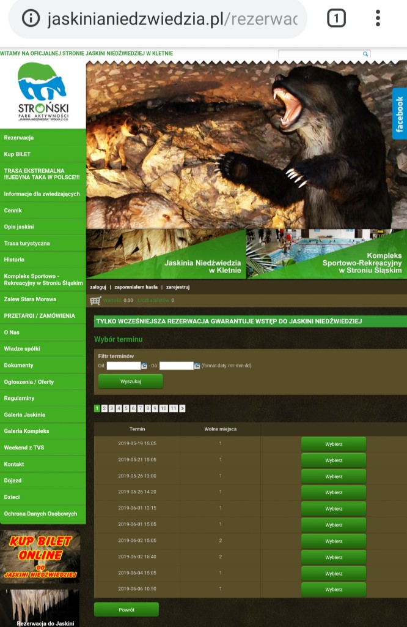Click Wybierz for 2019-05-21 15:05
Viewport: 407px width, 627px height.
pos(334,460)
